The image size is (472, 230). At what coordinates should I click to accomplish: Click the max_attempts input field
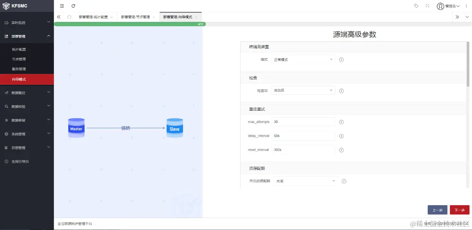click(303, 122)
